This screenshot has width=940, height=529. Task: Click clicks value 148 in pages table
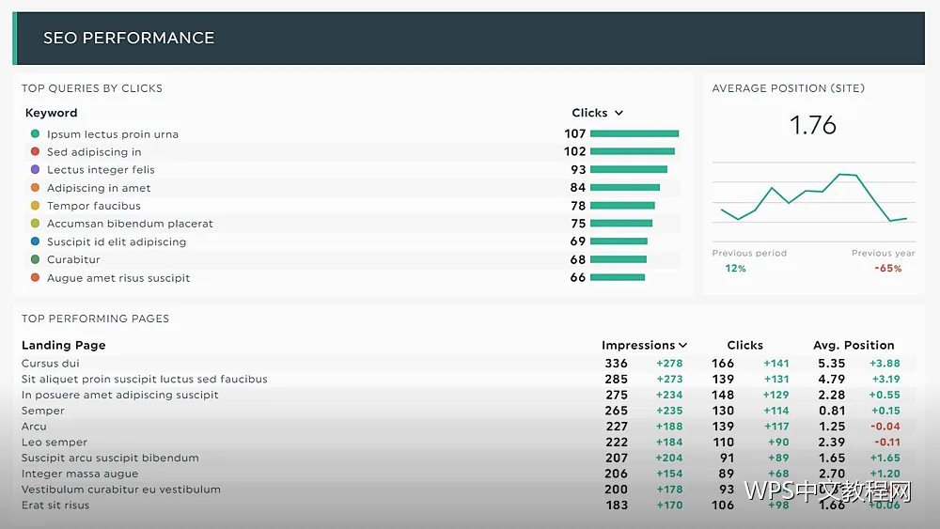coord(722,395)
